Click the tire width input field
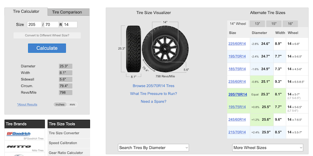This screenshot has width=313, height=156. pyautogui.click(x=34, y=25)
